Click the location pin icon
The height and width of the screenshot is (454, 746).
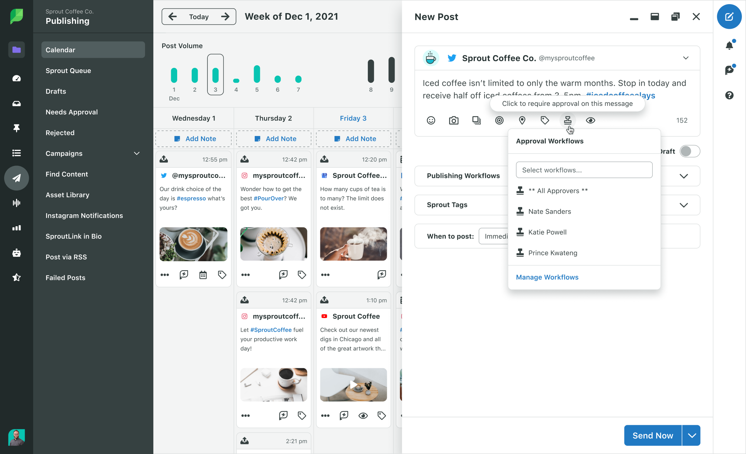[522, 120]
